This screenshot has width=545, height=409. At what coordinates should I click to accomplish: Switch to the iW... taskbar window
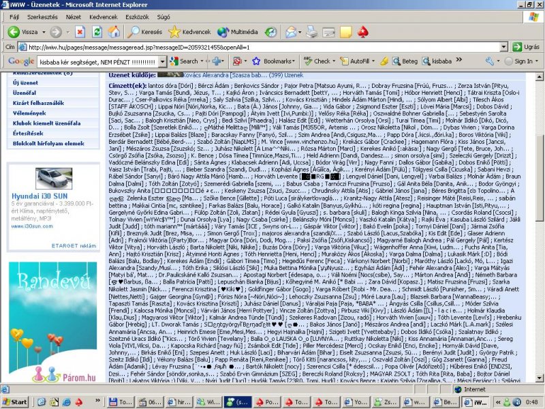476,402
